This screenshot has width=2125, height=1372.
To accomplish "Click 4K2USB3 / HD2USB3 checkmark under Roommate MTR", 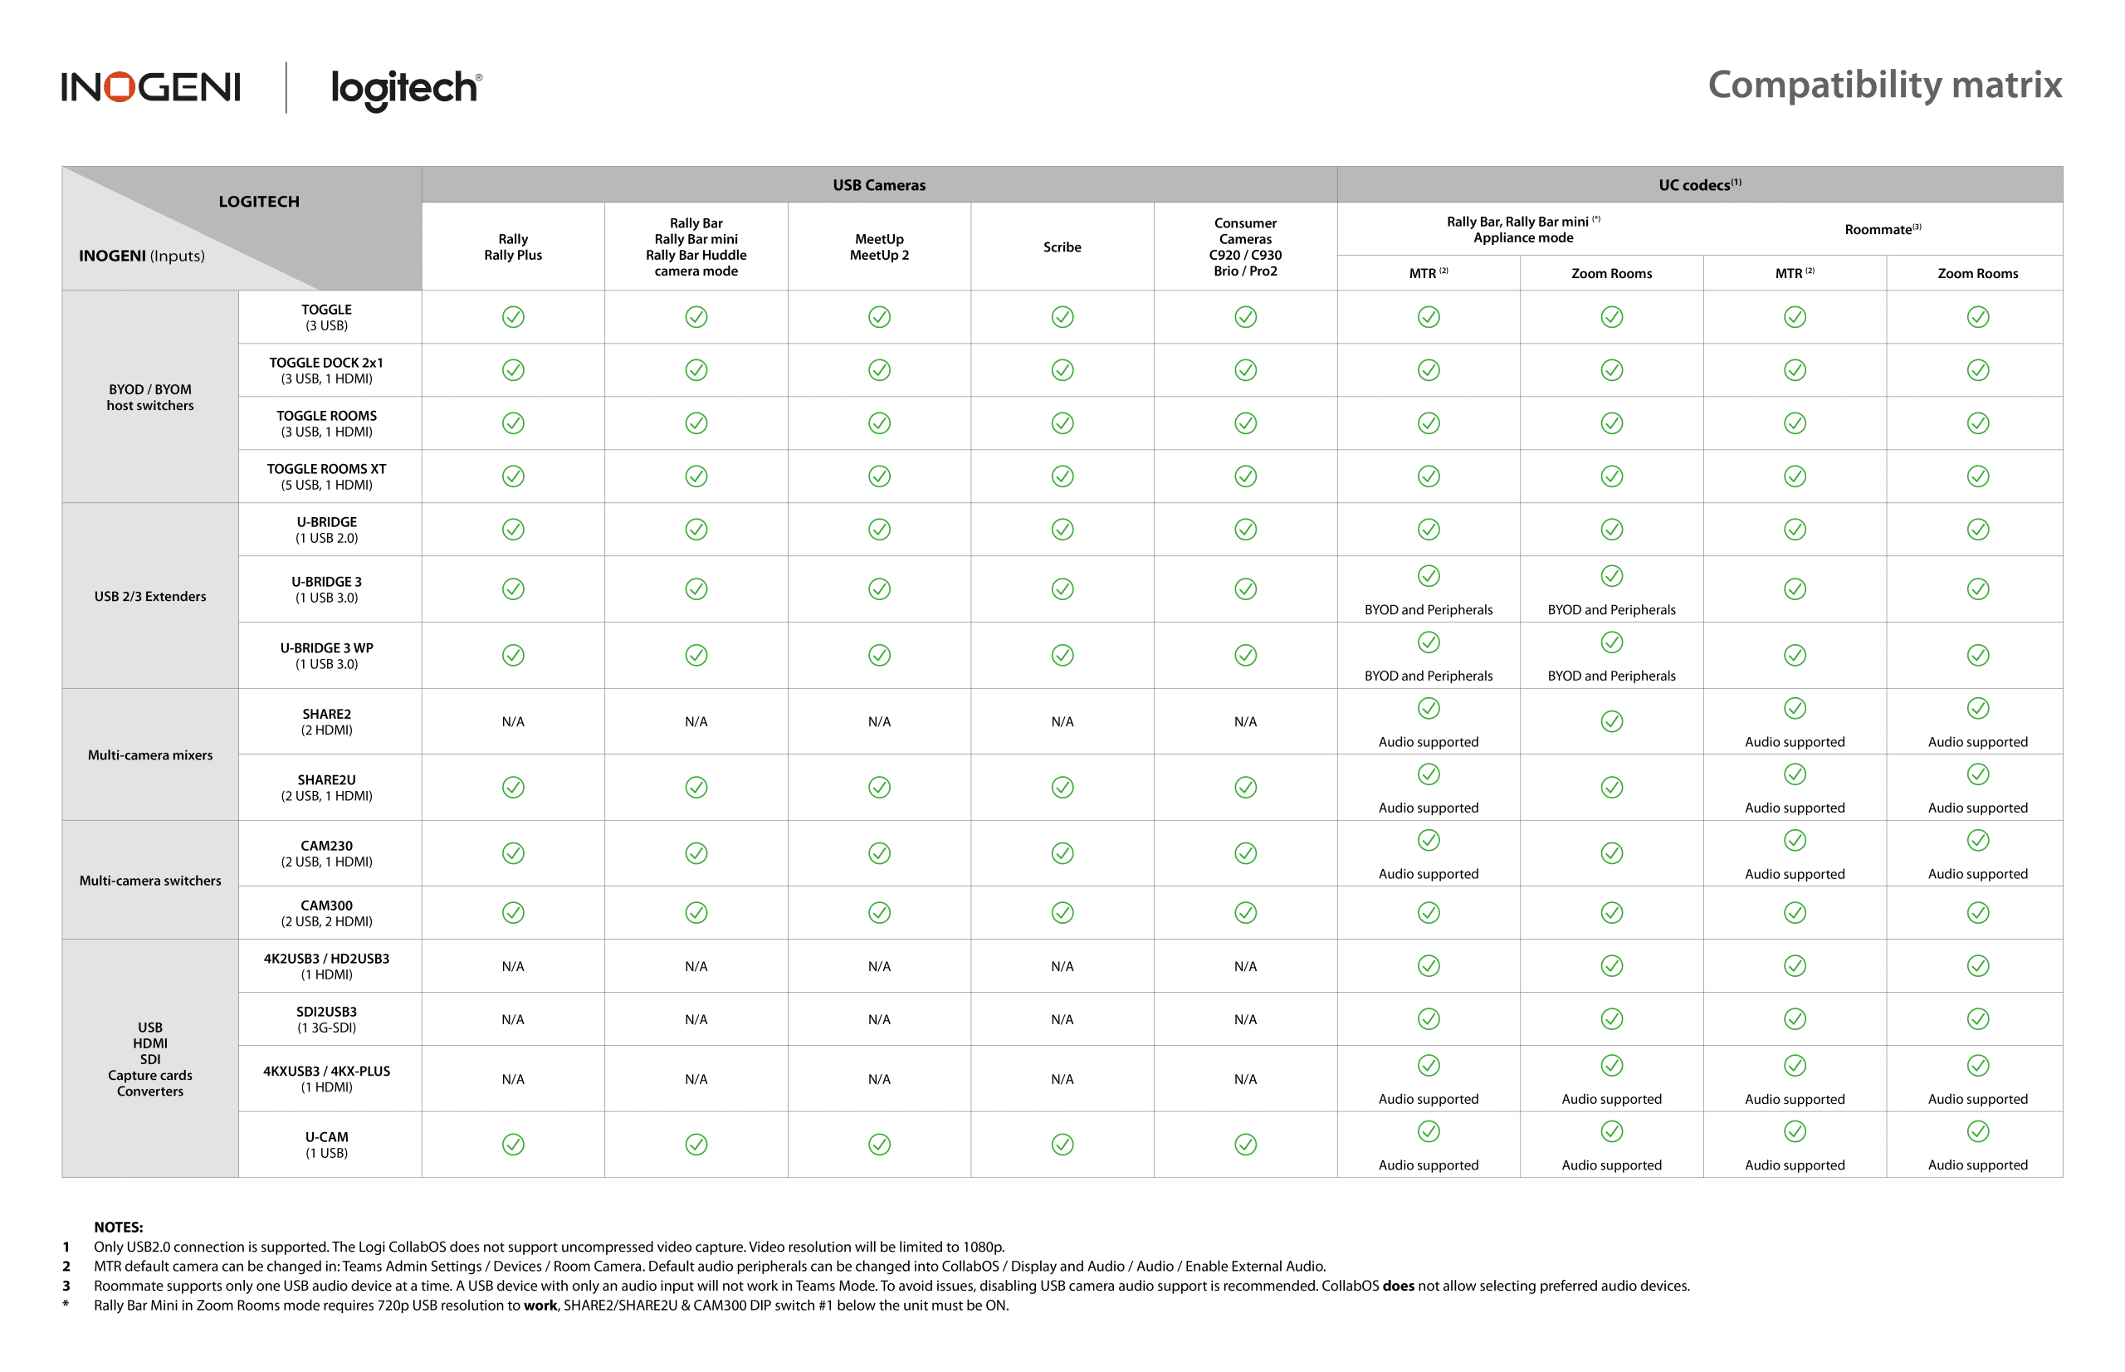I will (1795, 966).
